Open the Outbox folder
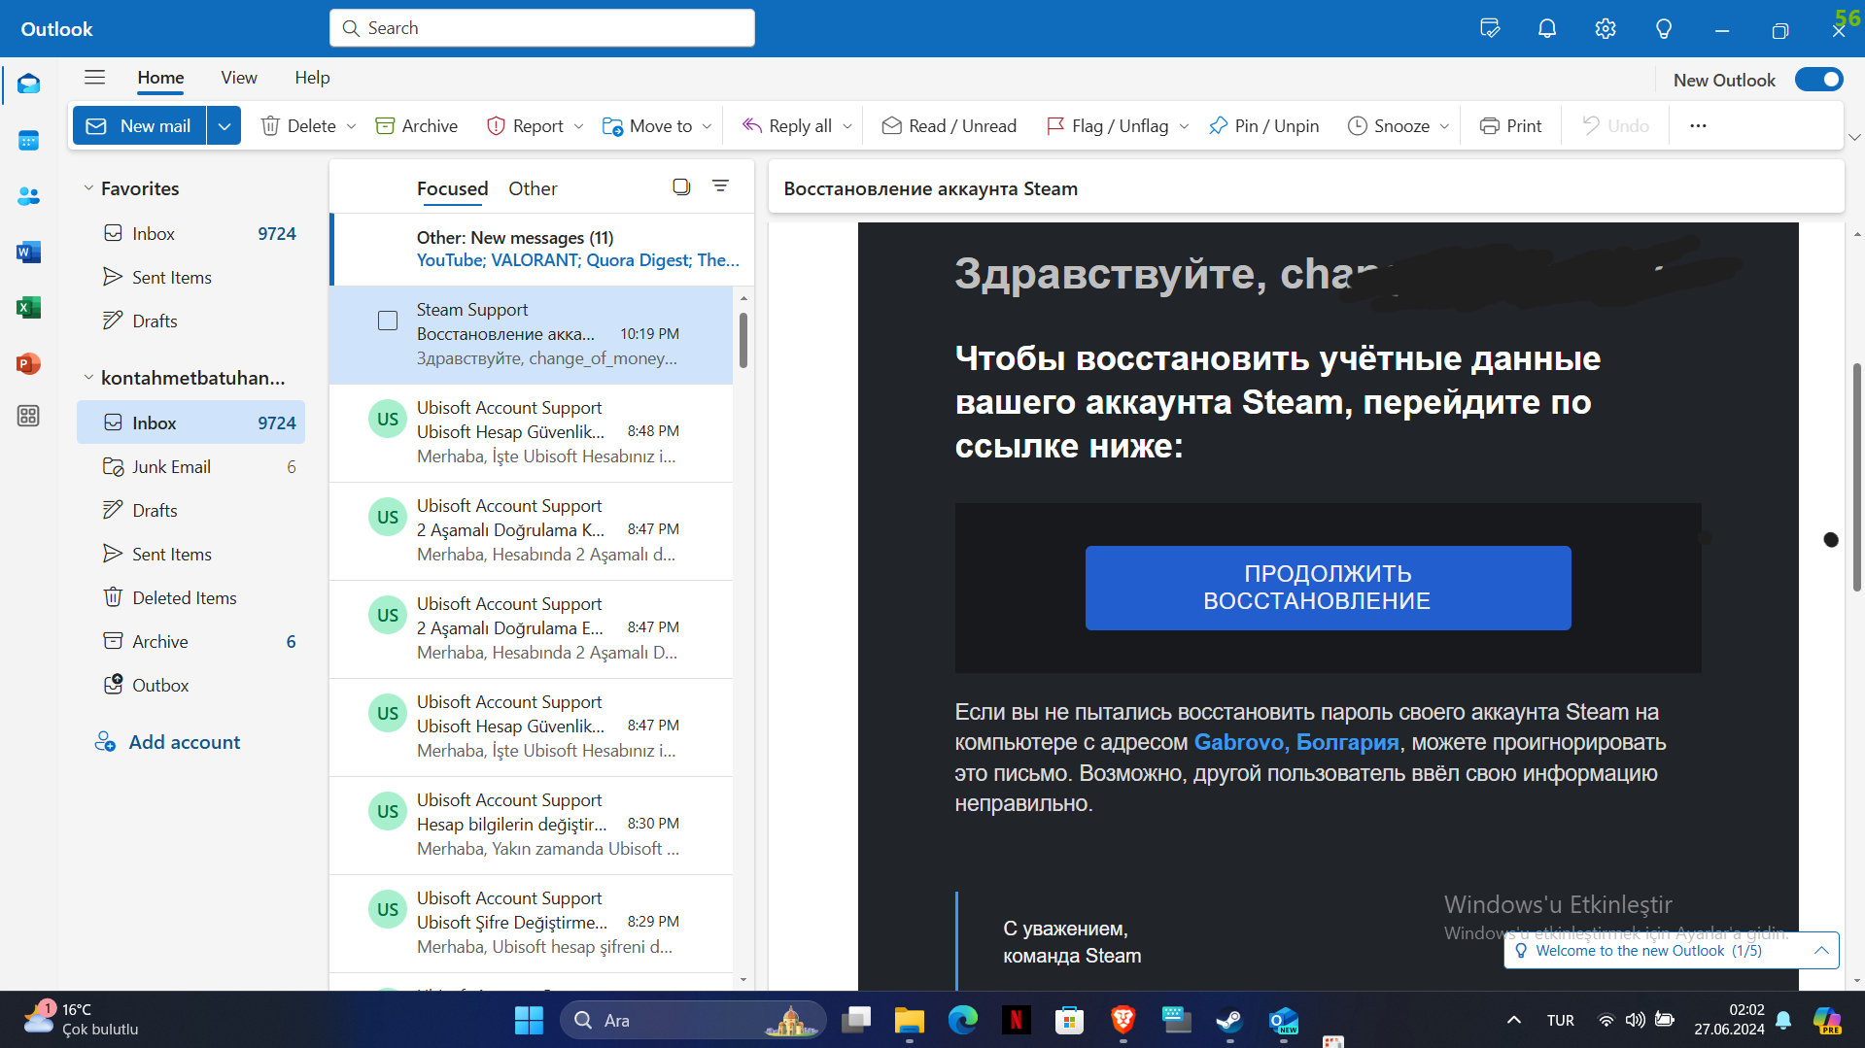The height and width of the screenshot is (1048, 1865). [x=190, y=686]
